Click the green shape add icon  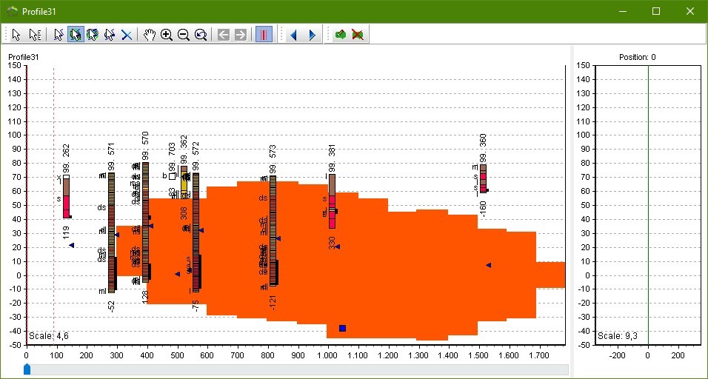[340, 35]
